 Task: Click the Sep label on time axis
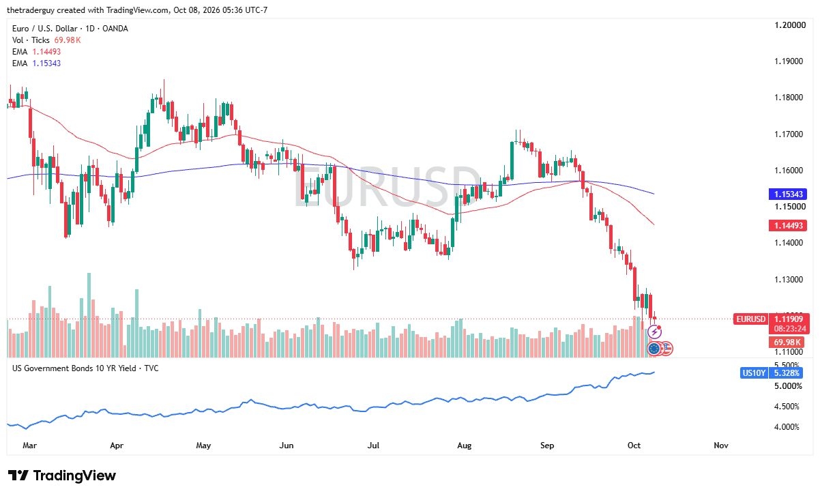coord(547,446)
